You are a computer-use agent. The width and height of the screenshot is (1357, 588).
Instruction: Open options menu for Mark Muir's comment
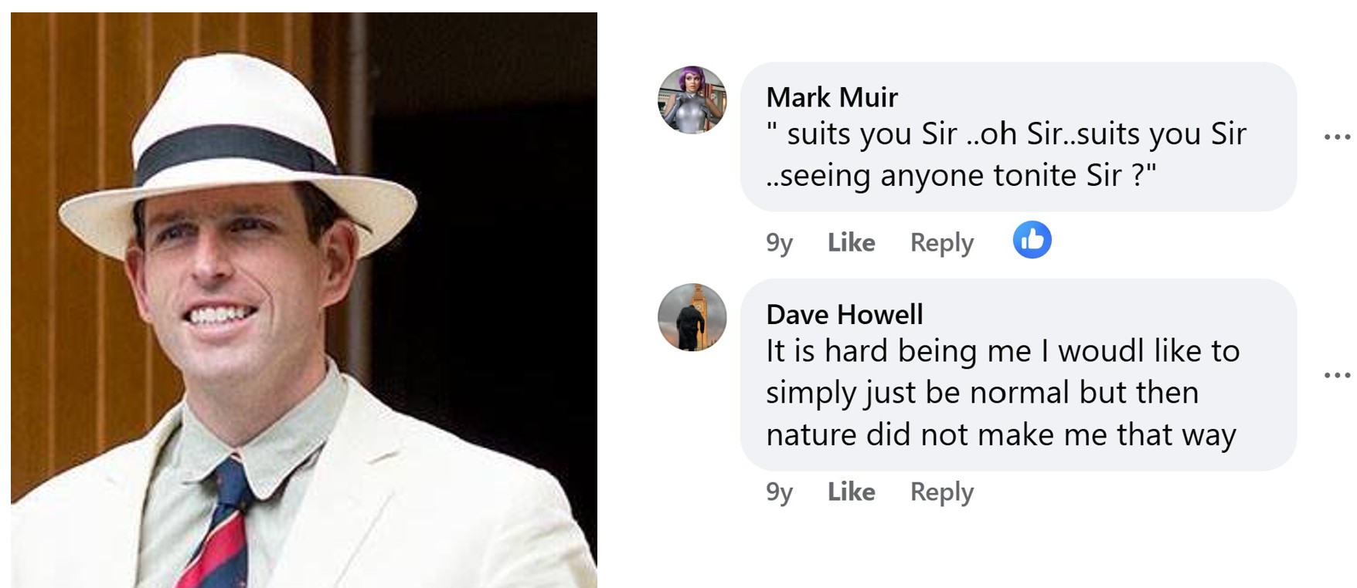pos(1336,137)
